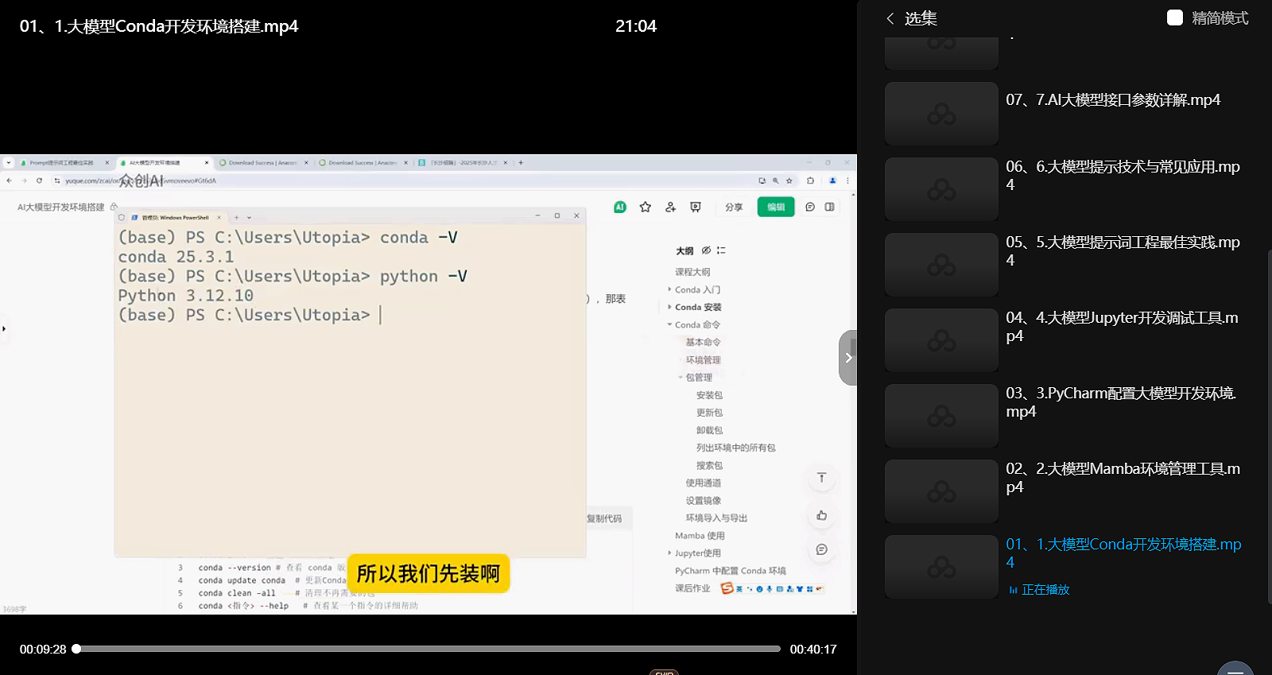Switch to the first Download Success browser tab

pyautogui.click(x=262, y=163)
